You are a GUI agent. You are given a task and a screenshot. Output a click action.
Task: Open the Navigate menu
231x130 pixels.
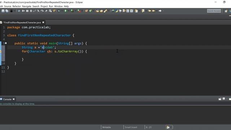(26, 6)
